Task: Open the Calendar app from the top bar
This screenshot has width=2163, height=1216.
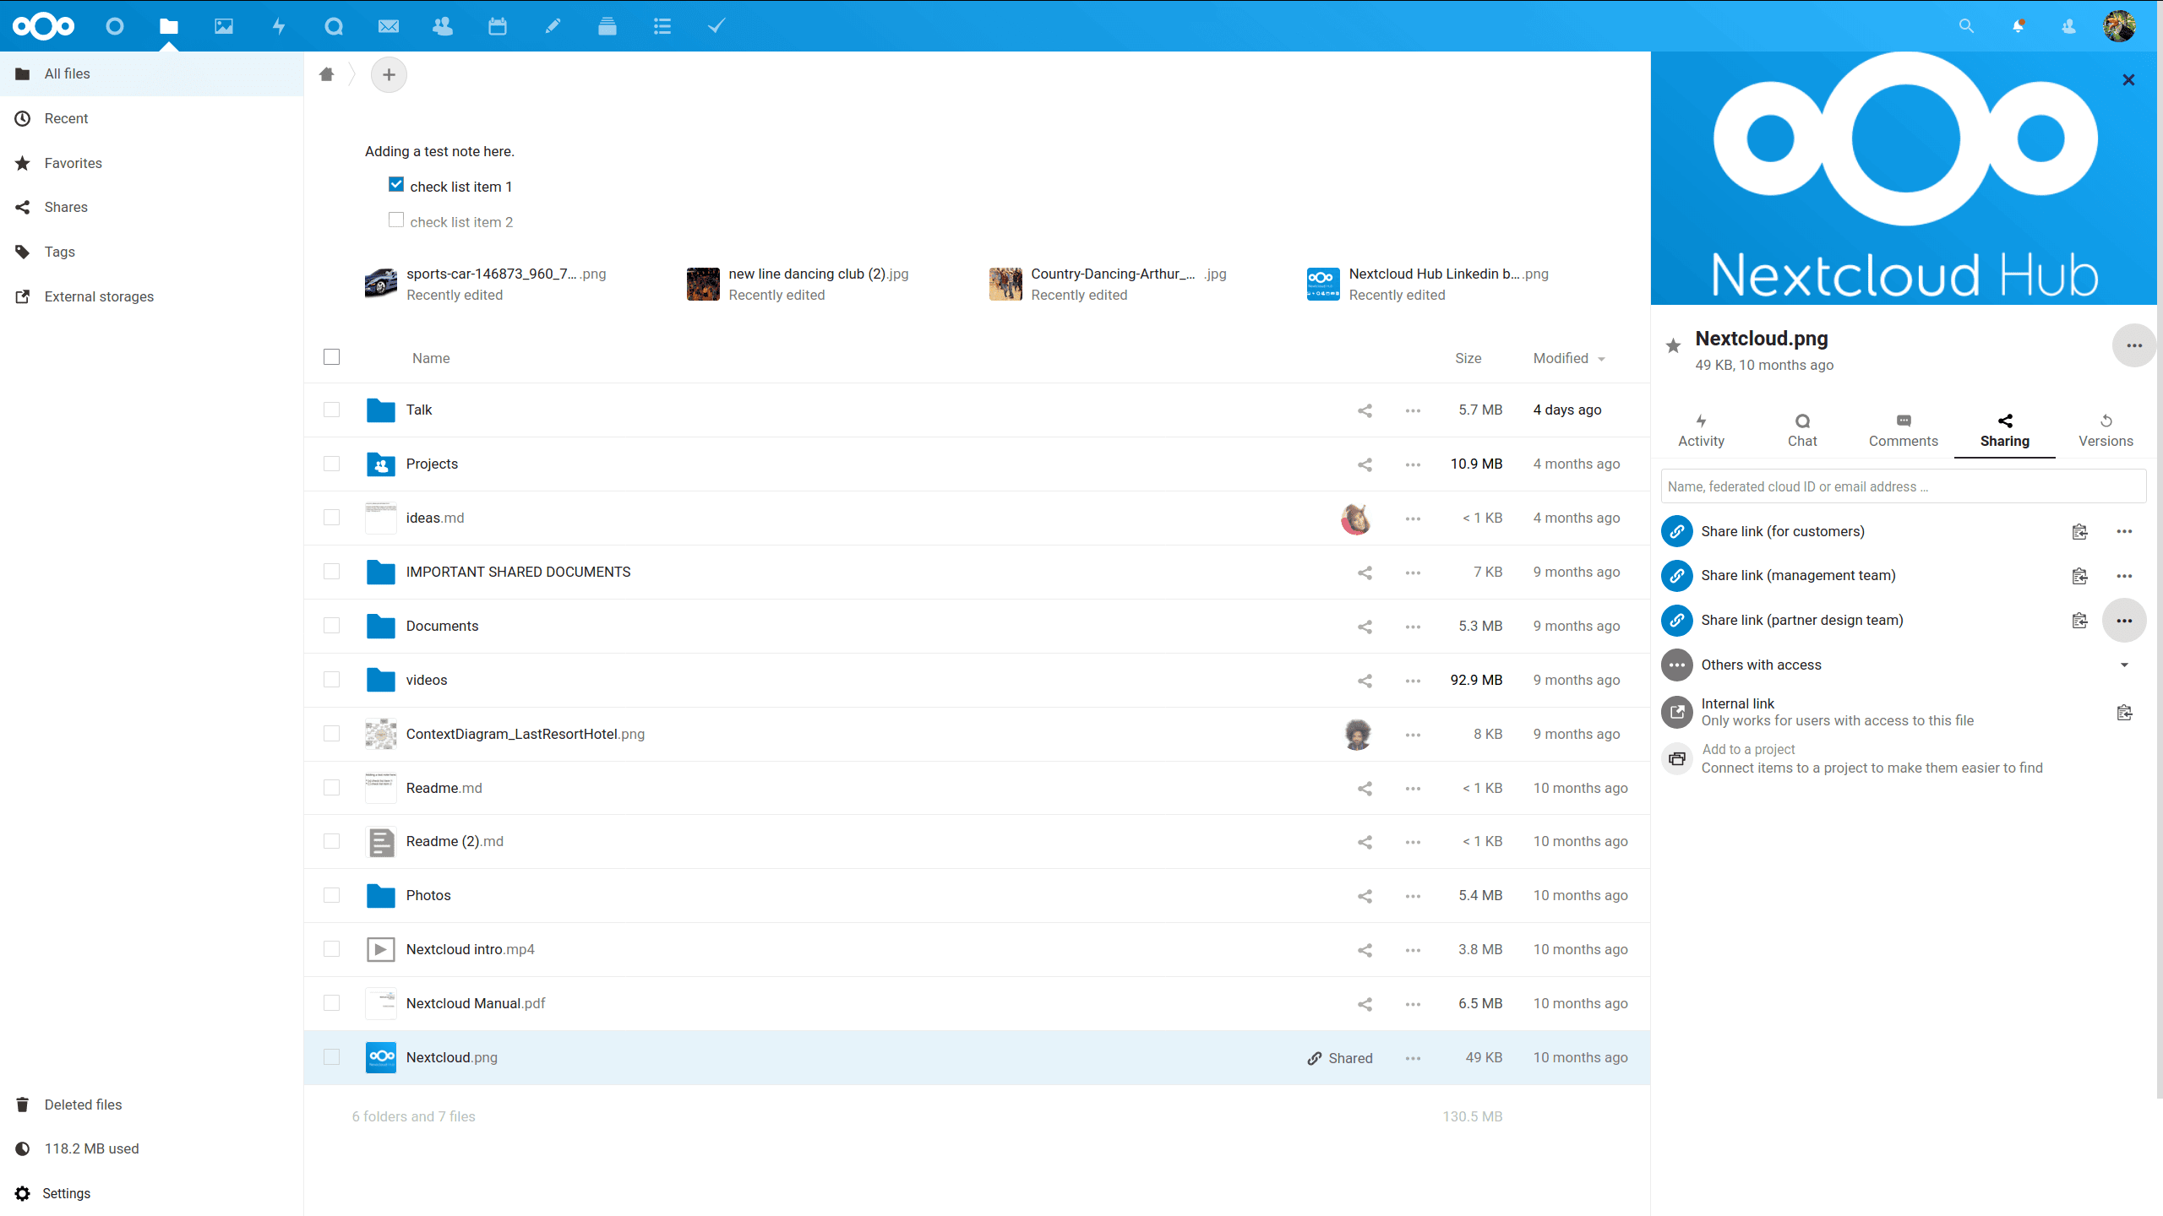Action: [x=498, y=26]
